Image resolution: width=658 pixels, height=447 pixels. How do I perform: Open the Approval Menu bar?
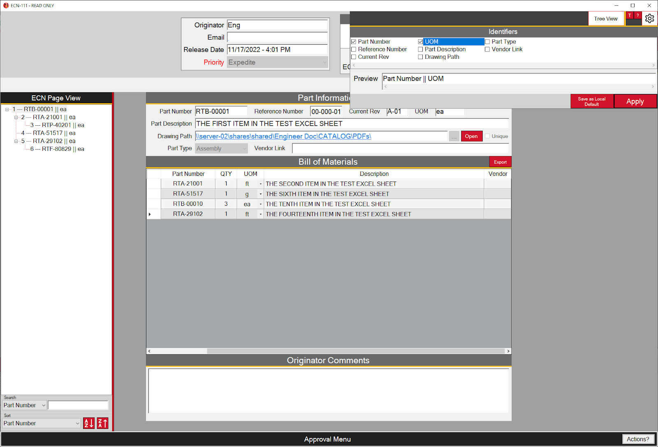click(327, 439)
